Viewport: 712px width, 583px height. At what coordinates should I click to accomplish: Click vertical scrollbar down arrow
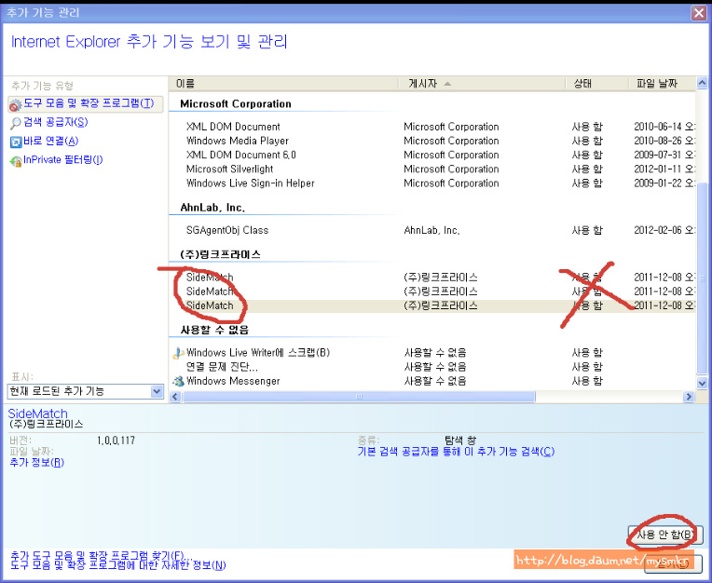click(x=702, y=384)
